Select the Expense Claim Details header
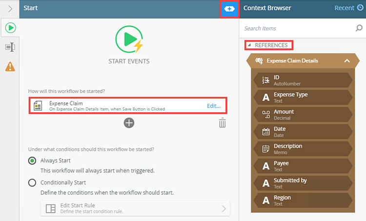The height and width of the screenshot is (221, 366). (303, 60)
